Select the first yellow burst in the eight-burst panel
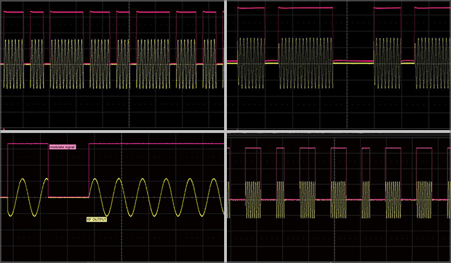 [x=13, y=64]
